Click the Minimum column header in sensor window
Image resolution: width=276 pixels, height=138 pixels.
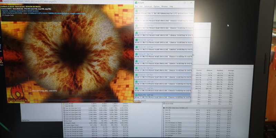pyautogui.click(x=209, y=71)
